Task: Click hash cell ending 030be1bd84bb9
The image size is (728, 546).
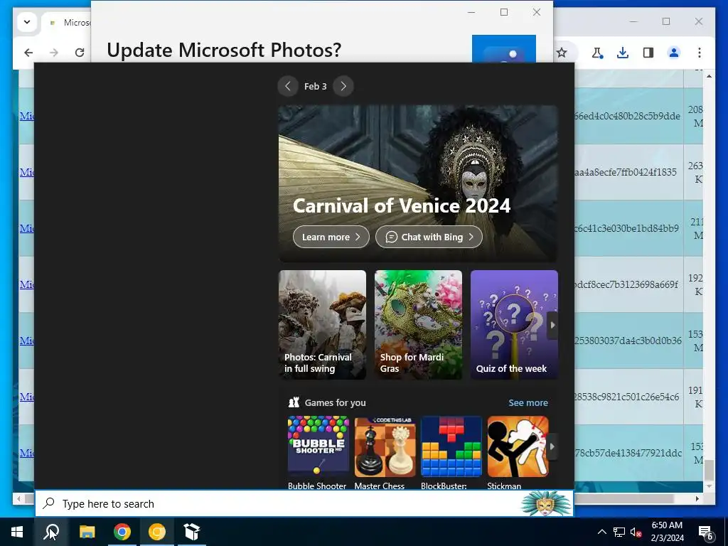Action: (x=627, y=228)
